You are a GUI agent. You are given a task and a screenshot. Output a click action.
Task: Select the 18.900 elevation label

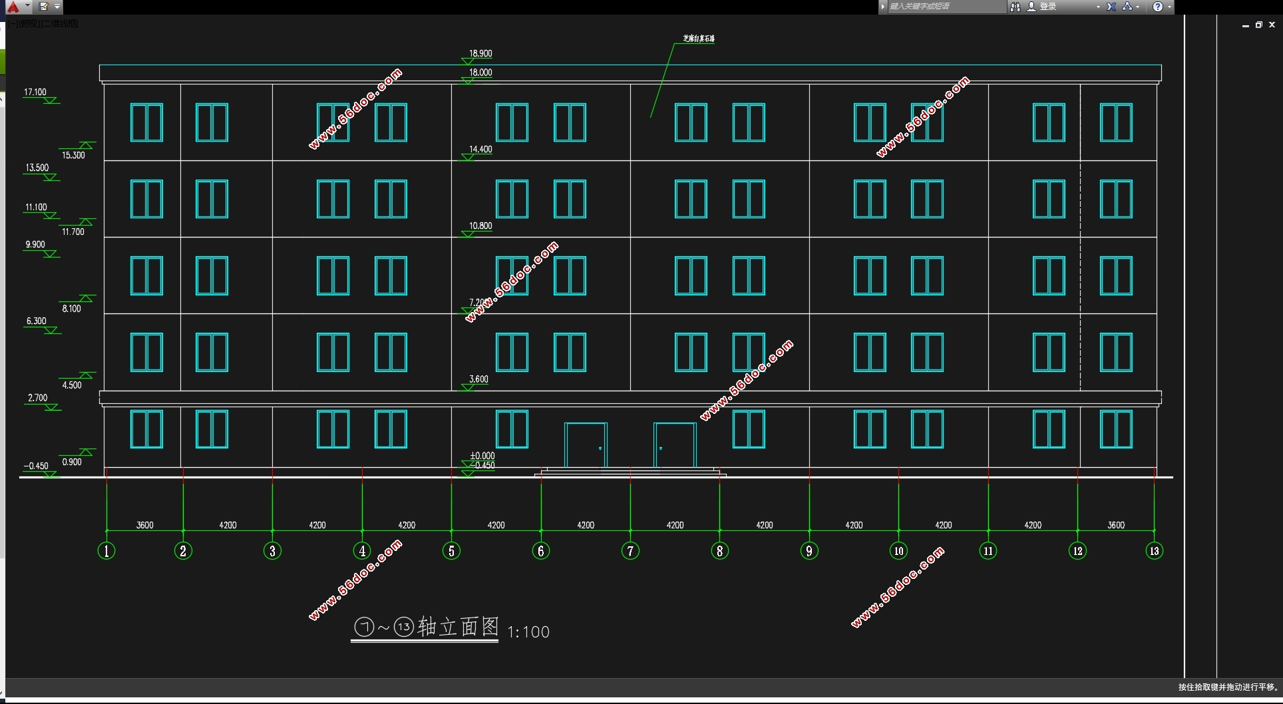coord(480,53)
